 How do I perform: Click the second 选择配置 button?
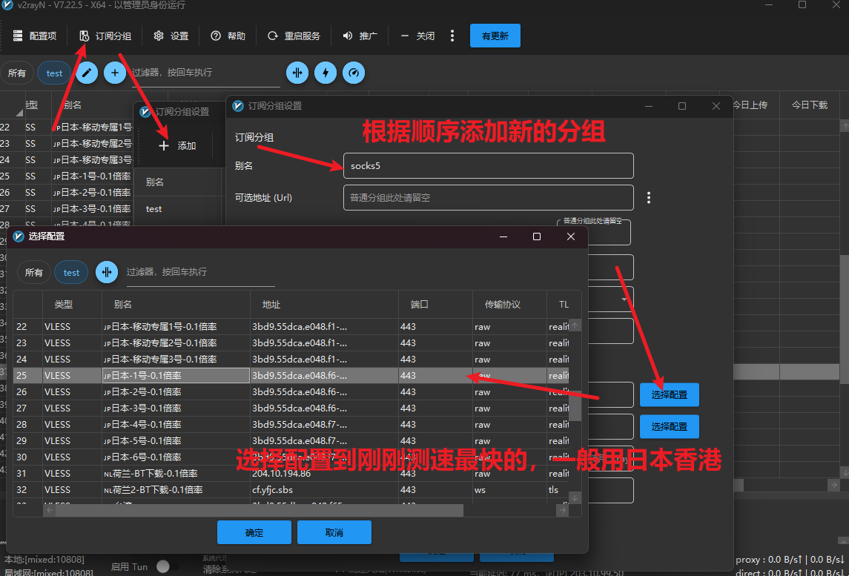[x=670, y=426]
